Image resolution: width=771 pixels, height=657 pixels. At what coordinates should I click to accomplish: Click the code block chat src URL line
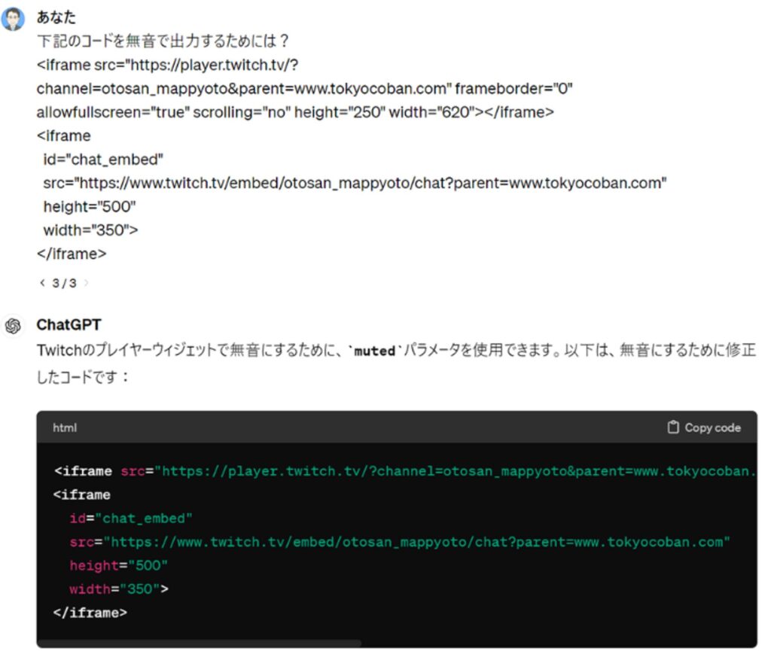pyautogui.click(x=400, y=542)
